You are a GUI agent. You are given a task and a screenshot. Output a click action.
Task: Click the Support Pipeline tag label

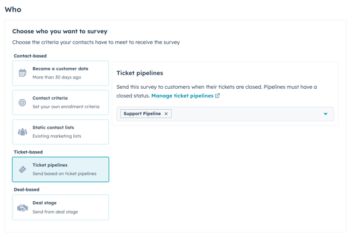pos(142,114)
